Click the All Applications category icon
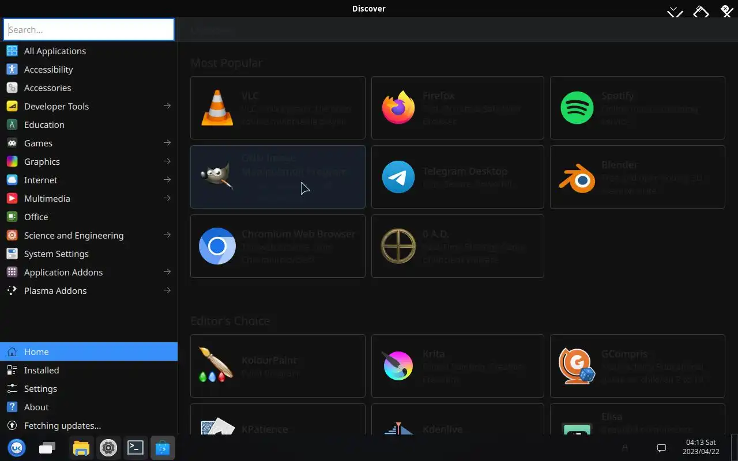Viewport: 738px width, 461px height. point(12,51)
